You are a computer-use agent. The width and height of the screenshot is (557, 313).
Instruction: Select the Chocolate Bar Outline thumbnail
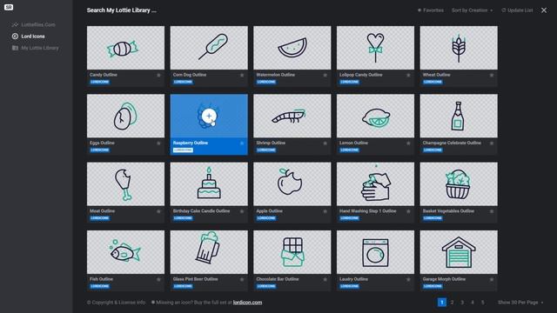click(x=292, y=252)
